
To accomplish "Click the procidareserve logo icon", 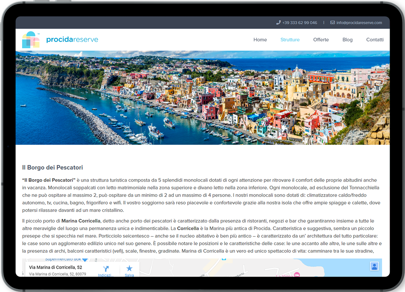I will tap(31, 40).
